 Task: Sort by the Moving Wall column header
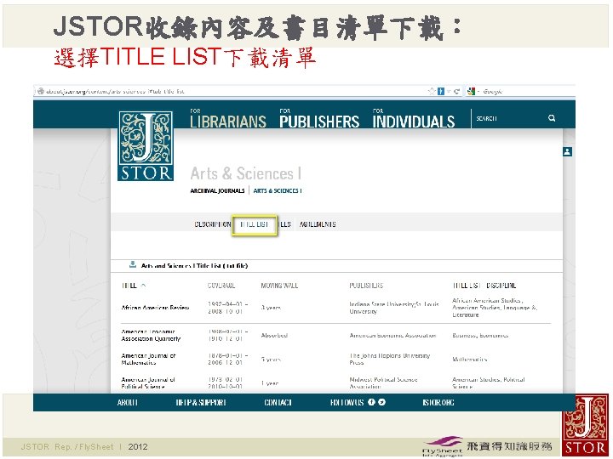point(279,286)
